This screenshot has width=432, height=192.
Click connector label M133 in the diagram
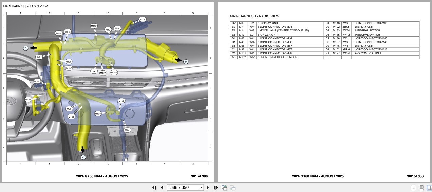(x=98, y=114)
